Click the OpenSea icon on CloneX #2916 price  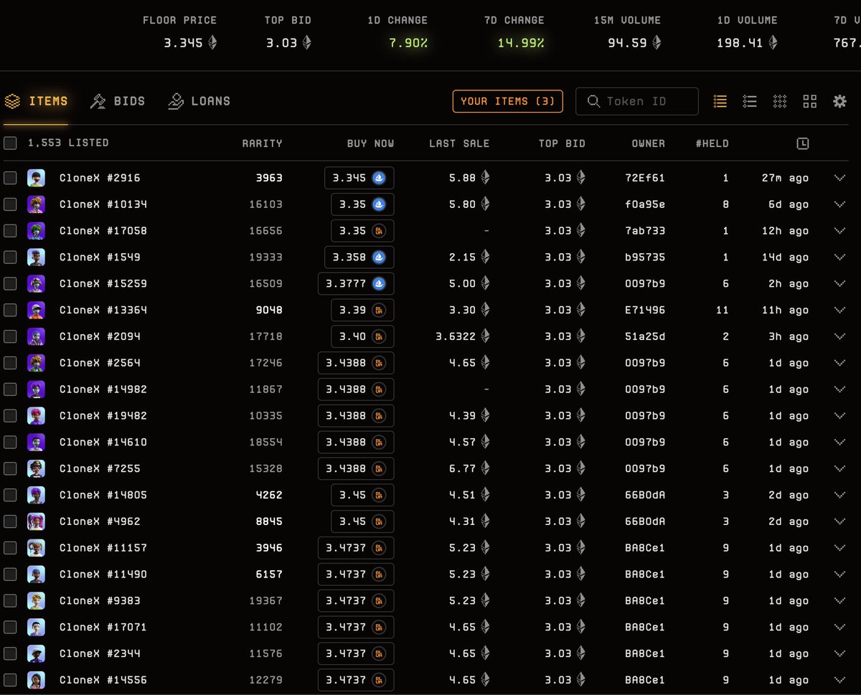click(379, 178)
